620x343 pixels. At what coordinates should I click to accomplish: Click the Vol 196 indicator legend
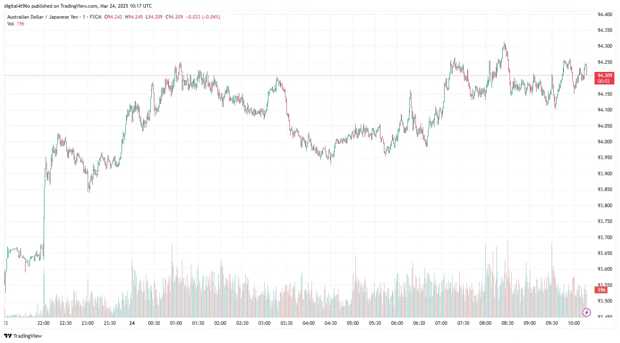16,24
